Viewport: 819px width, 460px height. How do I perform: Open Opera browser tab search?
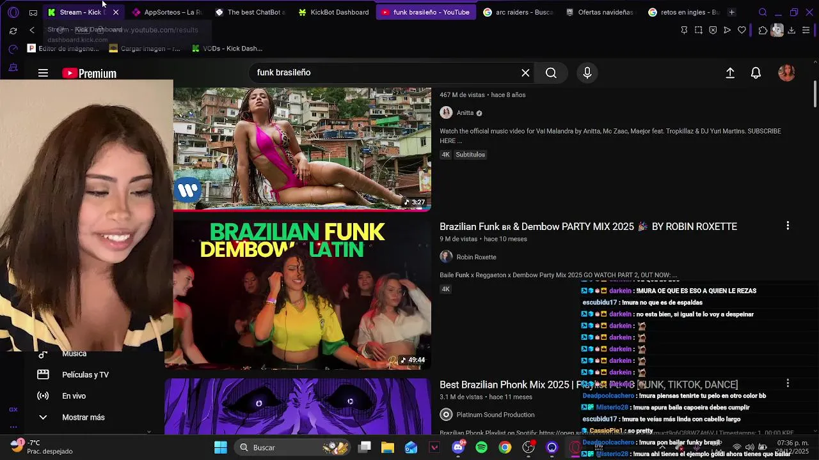coord(763,12)
